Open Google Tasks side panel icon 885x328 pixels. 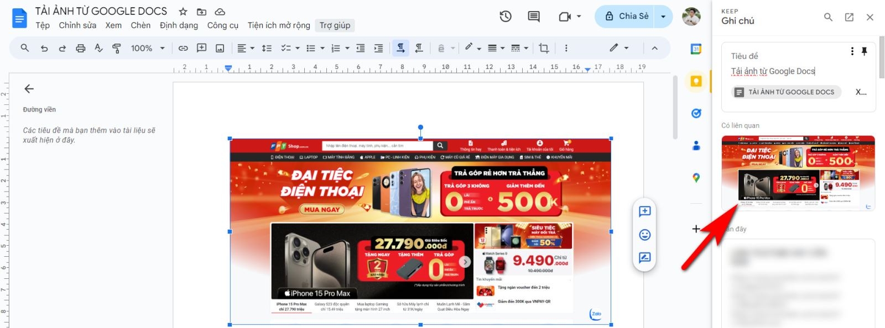696,113
